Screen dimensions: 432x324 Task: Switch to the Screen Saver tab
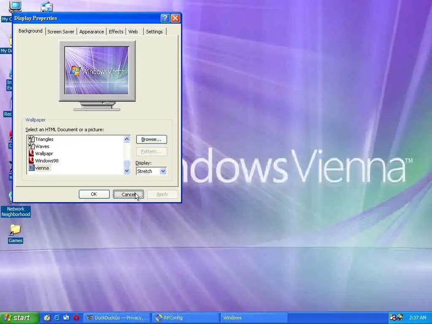(61, 32)
